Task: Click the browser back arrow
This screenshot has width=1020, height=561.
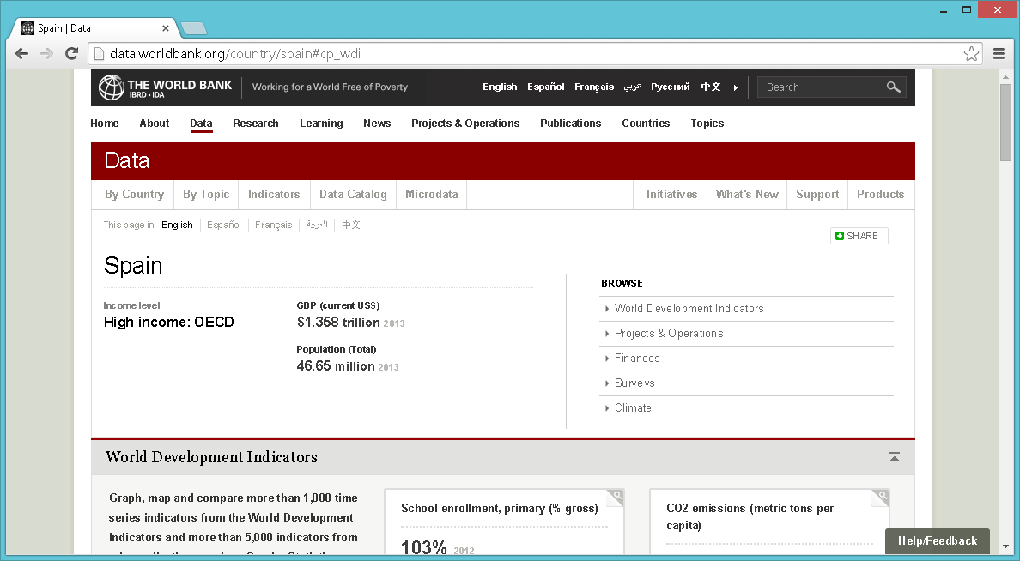Action: coord(22,54)
